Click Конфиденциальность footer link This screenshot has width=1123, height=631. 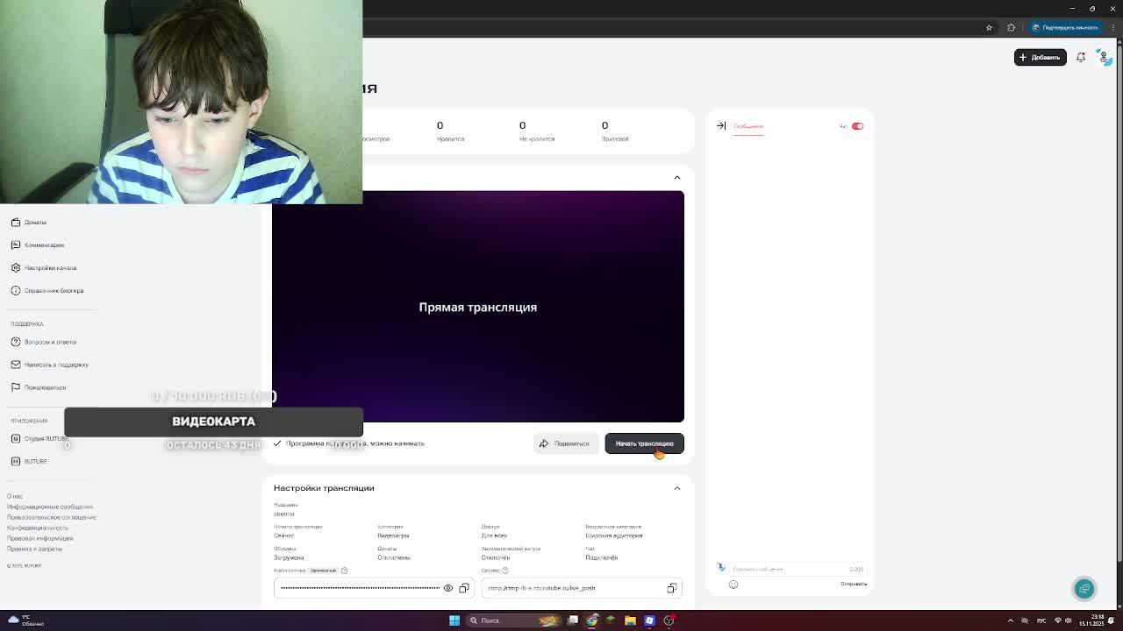pos(38,528)
